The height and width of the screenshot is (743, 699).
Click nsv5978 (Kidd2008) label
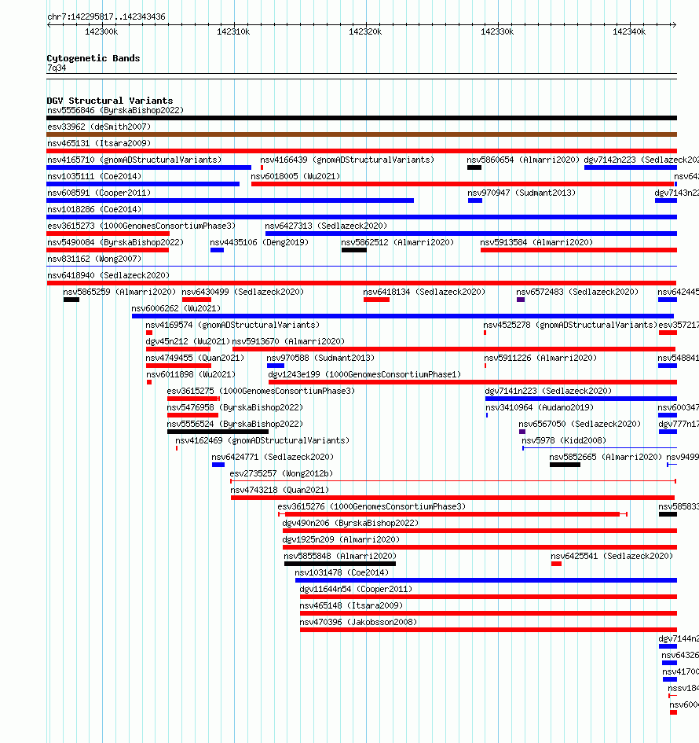pos(564,440)
